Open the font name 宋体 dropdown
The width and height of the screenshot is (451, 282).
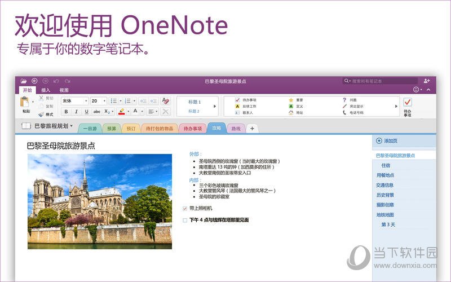pos(86,101)
